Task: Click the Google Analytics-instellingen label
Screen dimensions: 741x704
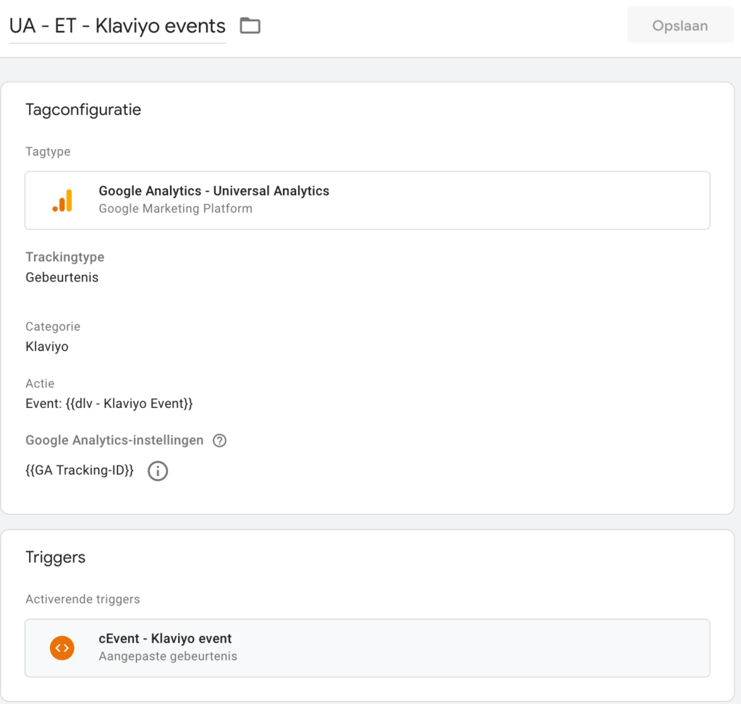Action: tap(116, 440)
